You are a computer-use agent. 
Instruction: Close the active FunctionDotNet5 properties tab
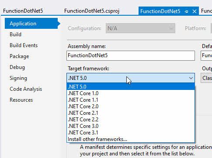[195, 11]
